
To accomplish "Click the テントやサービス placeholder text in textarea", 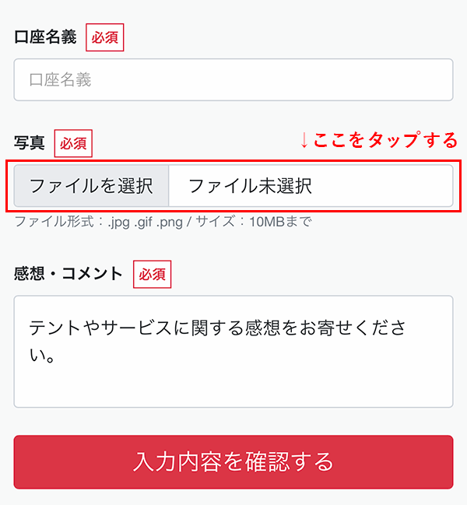I will point(217,342).
